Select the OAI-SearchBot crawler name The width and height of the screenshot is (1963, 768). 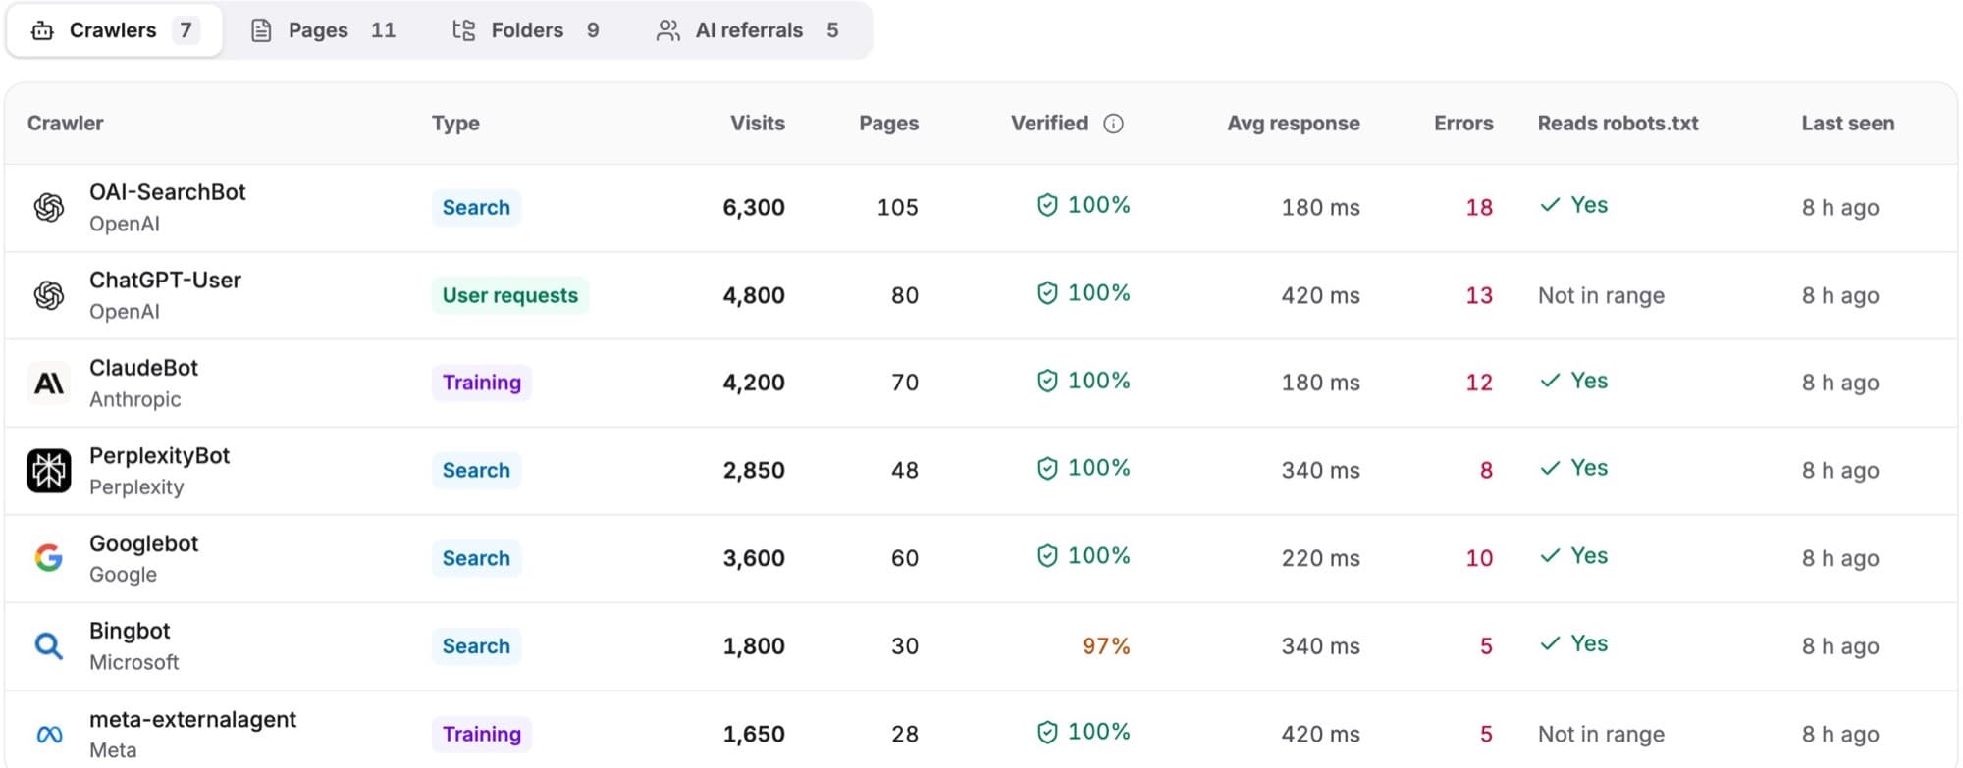(x=167, y=192)
